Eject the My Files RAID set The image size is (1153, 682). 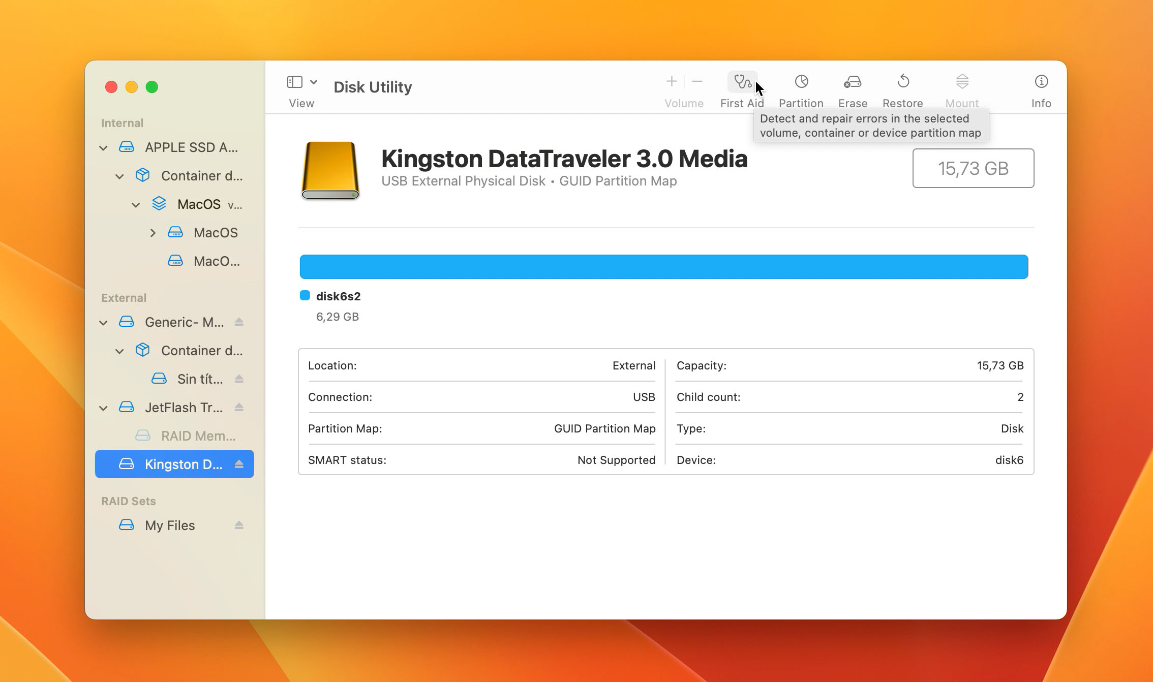coord(239,525)
